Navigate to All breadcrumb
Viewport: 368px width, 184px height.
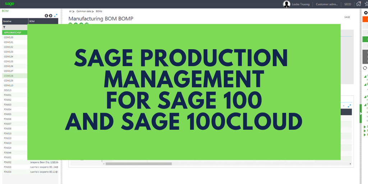70,11
